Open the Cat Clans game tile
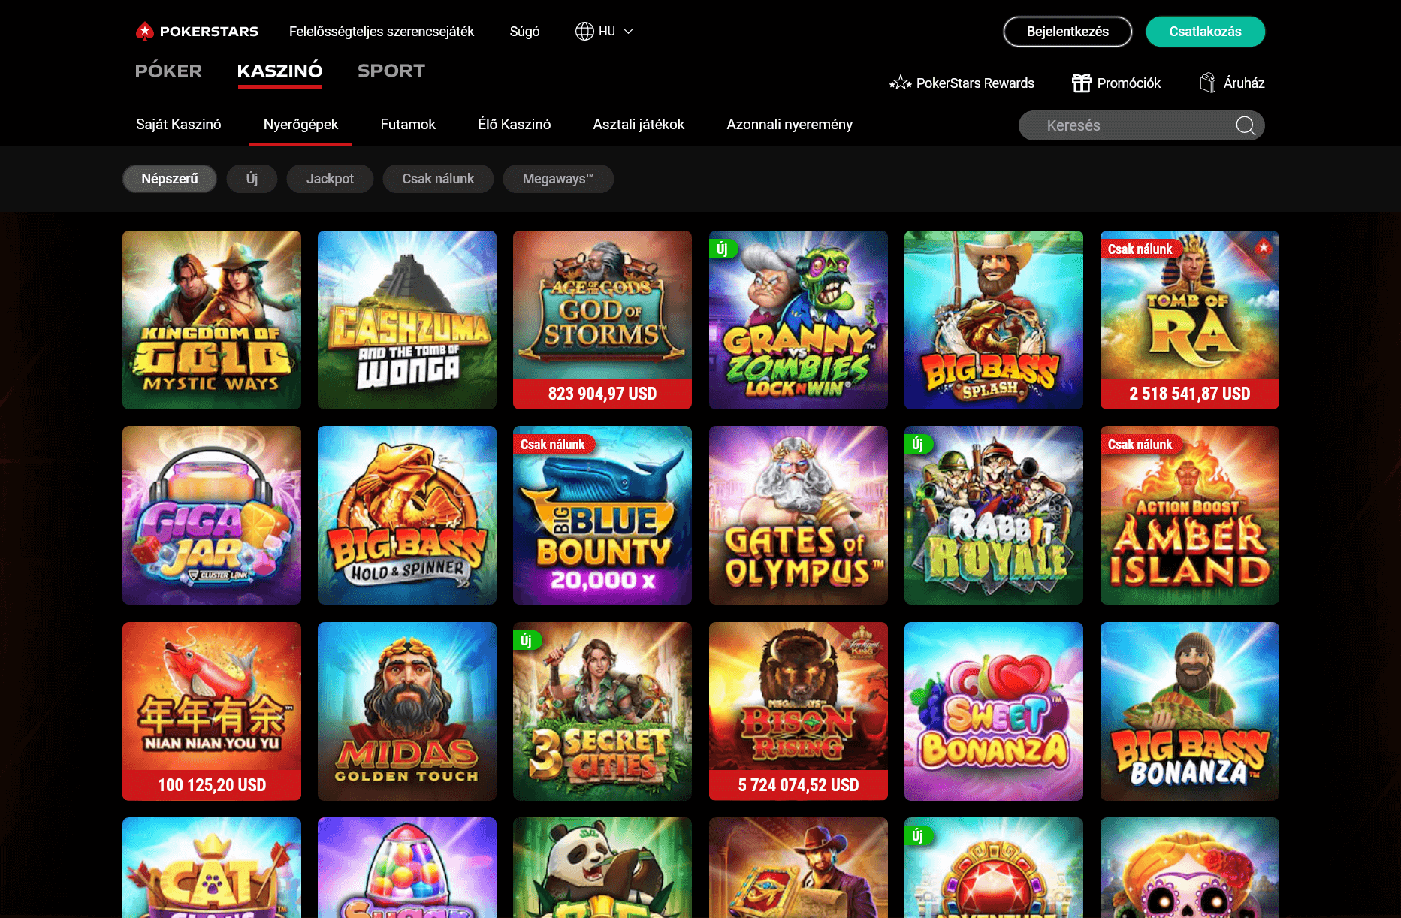This screenshot has width=1401, height=918. [x=212, y=868]
